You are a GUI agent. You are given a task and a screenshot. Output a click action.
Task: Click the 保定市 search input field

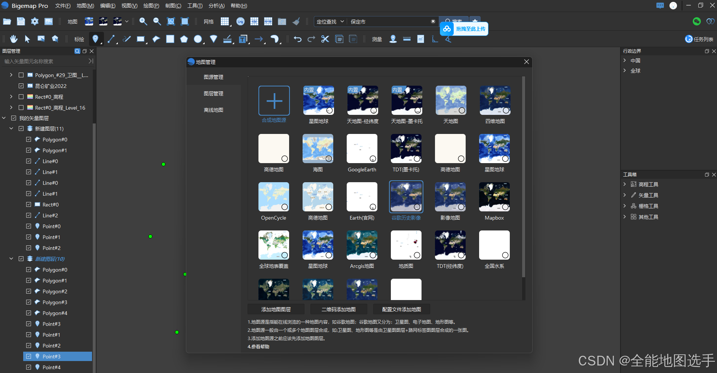click(389, 22)
